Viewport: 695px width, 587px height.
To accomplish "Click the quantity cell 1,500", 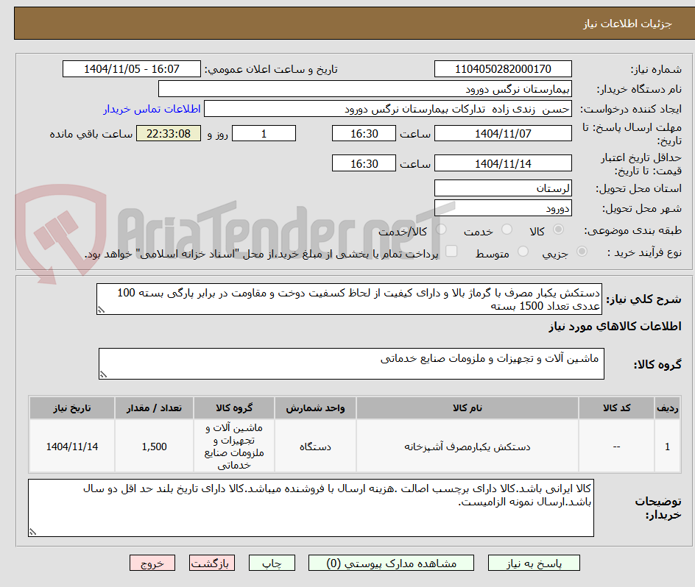I will pos(155,447).
